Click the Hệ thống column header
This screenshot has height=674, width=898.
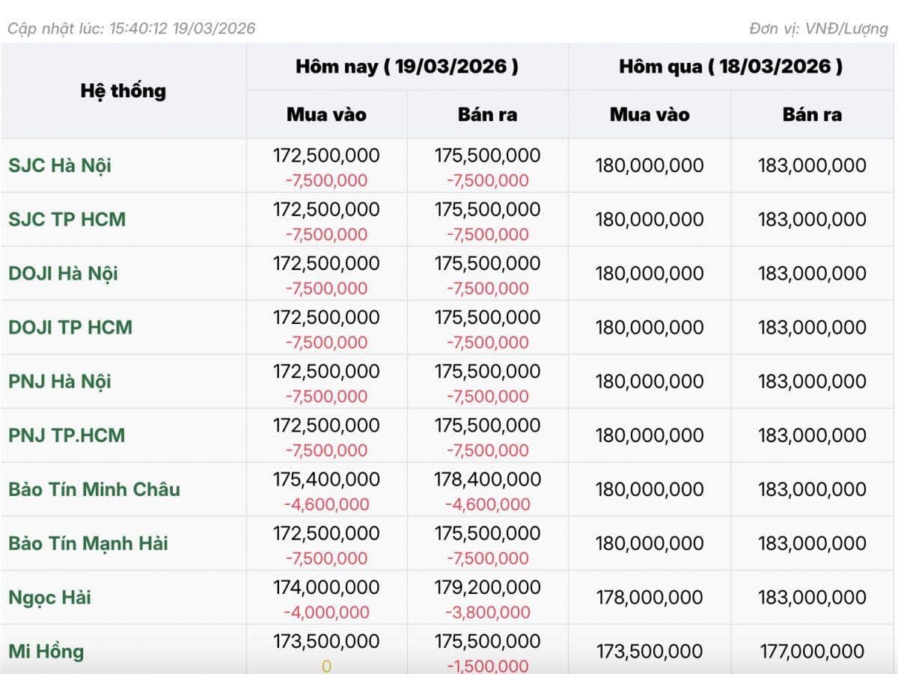[x=123, y=91]
